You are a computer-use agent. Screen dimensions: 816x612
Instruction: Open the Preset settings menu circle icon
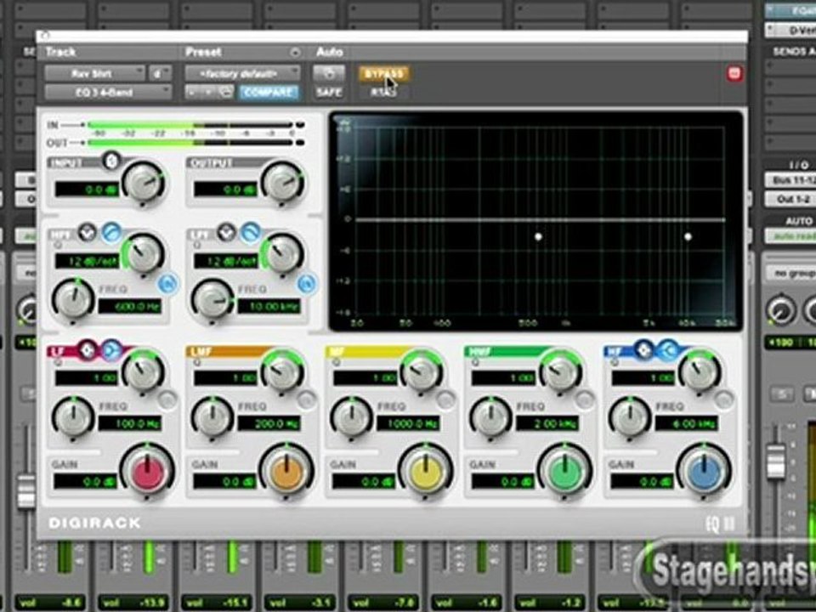[x=295, y=52]
